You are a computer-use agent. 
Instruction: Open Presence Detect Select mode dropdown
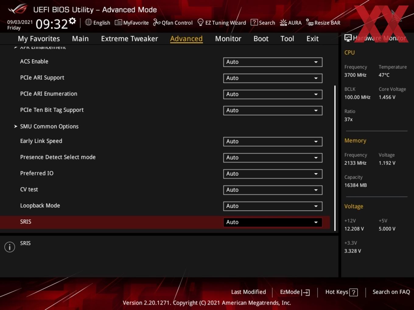pos(273,157)
